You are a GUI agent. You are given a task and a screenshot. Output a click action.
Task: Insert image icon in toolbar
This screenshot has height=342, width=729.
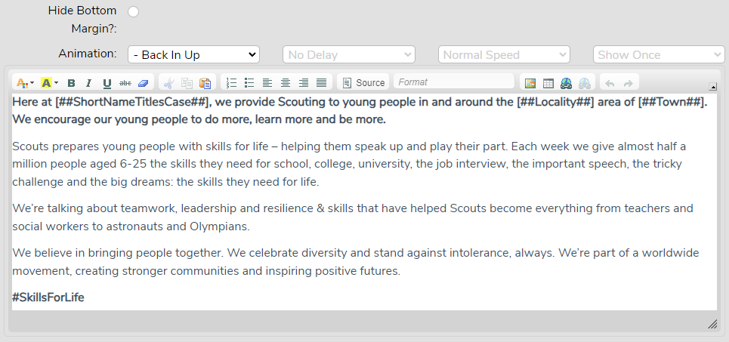pos(530,83)
